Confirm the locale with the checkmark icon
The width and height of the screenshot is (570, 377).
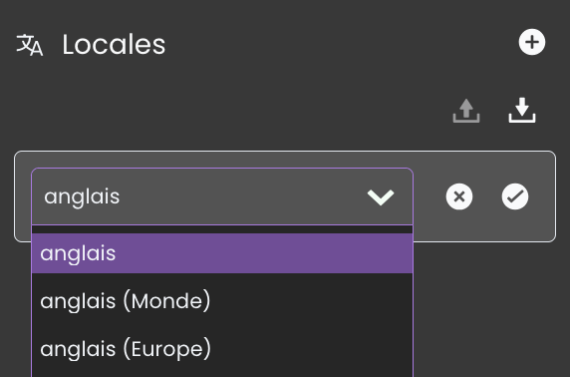point(515,196)
